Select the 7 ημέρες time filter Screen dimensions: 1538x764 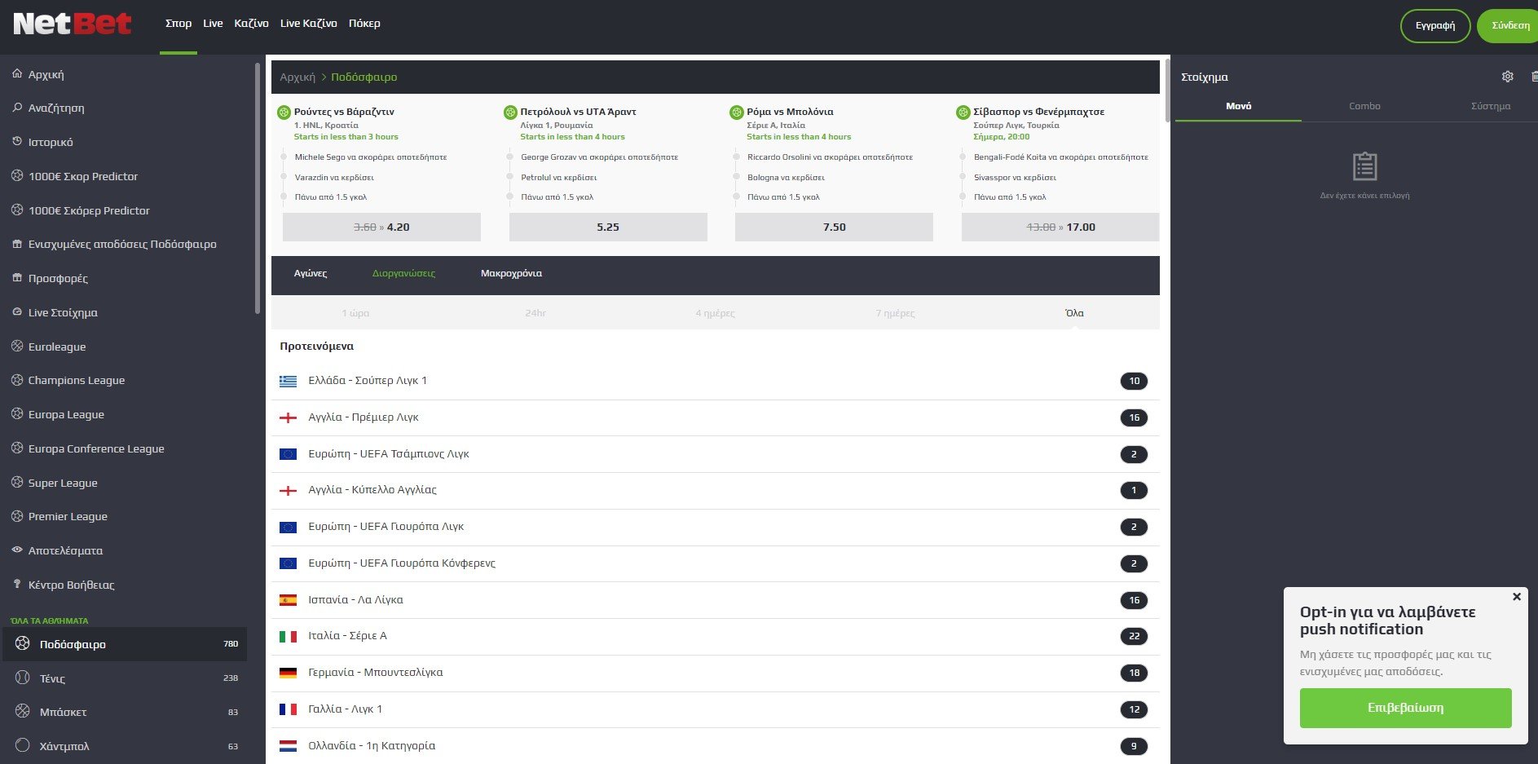[895, 313]
